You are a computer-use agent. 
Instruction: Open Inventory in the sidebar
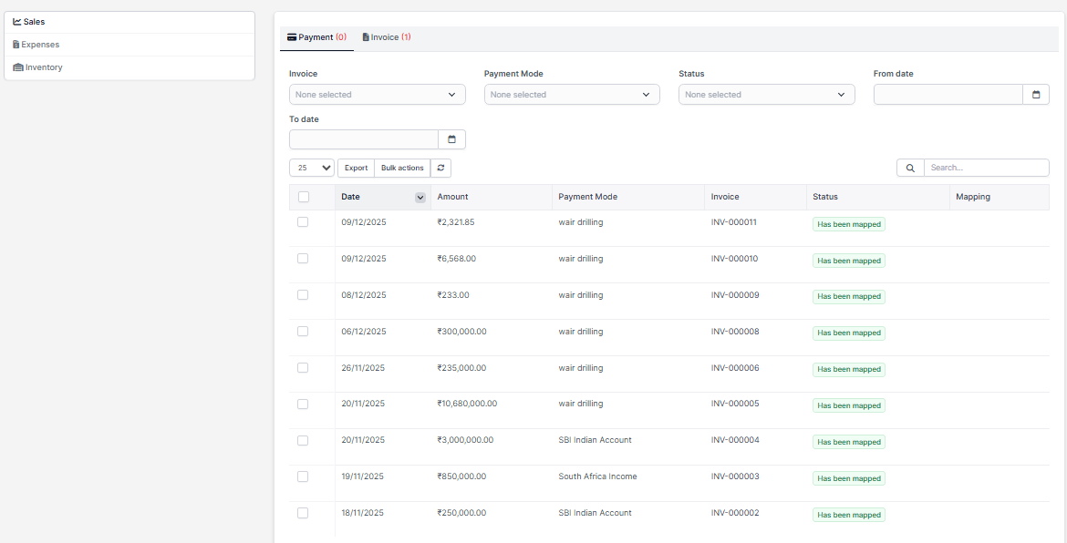pos(43,67)
